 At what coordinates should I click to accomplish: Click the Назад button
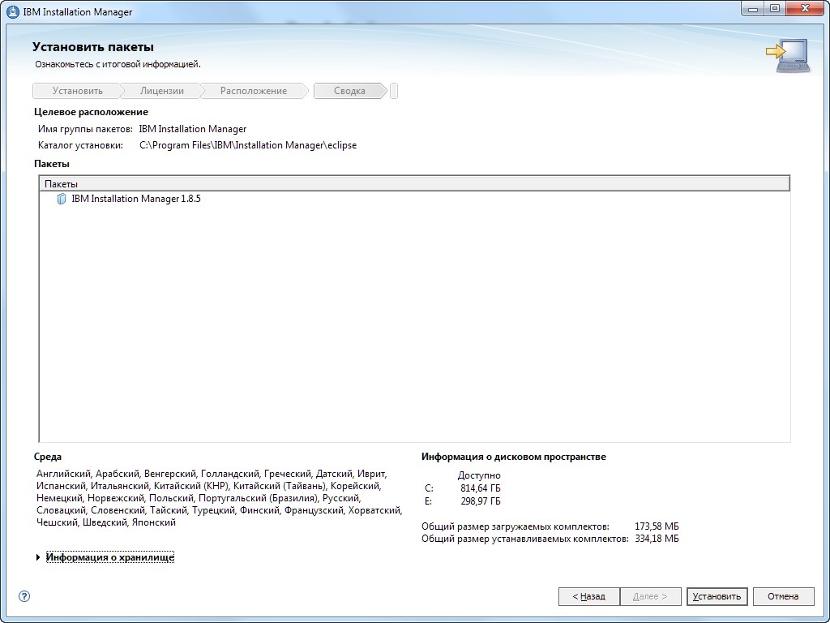pos(589,596)
